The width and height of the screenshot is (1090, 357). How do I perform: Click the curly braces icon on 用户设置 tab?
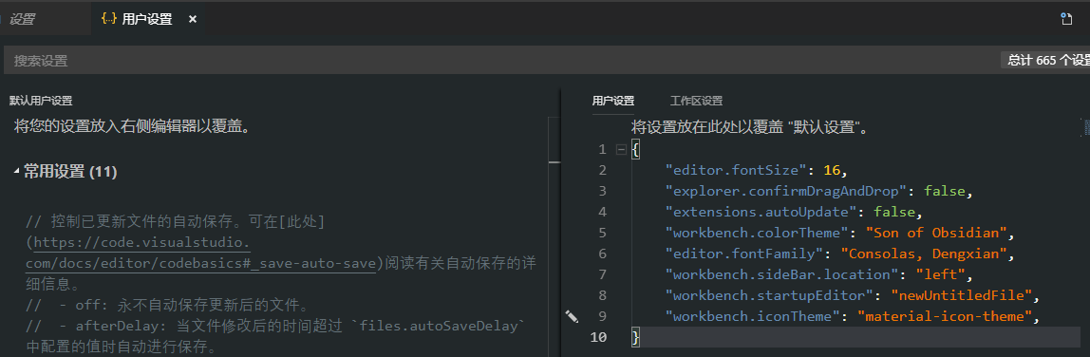tap(108, 19)
